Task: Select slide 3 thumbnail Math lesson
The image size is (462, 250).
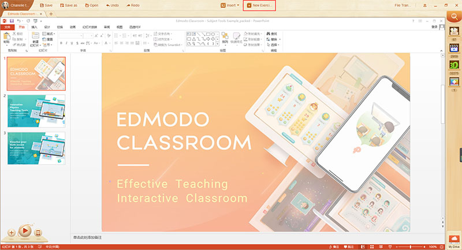Action: (x=36, y=148)
